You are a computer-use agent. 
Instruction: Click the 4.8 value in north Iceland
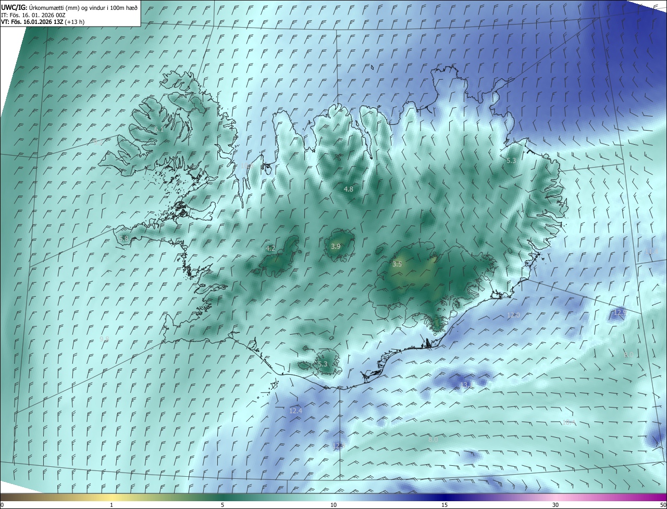coord(349,189)
